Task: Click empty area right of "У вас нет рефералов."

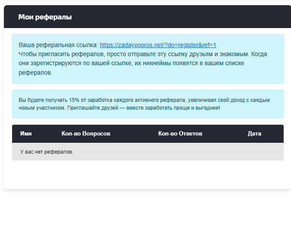Action: 181,152
